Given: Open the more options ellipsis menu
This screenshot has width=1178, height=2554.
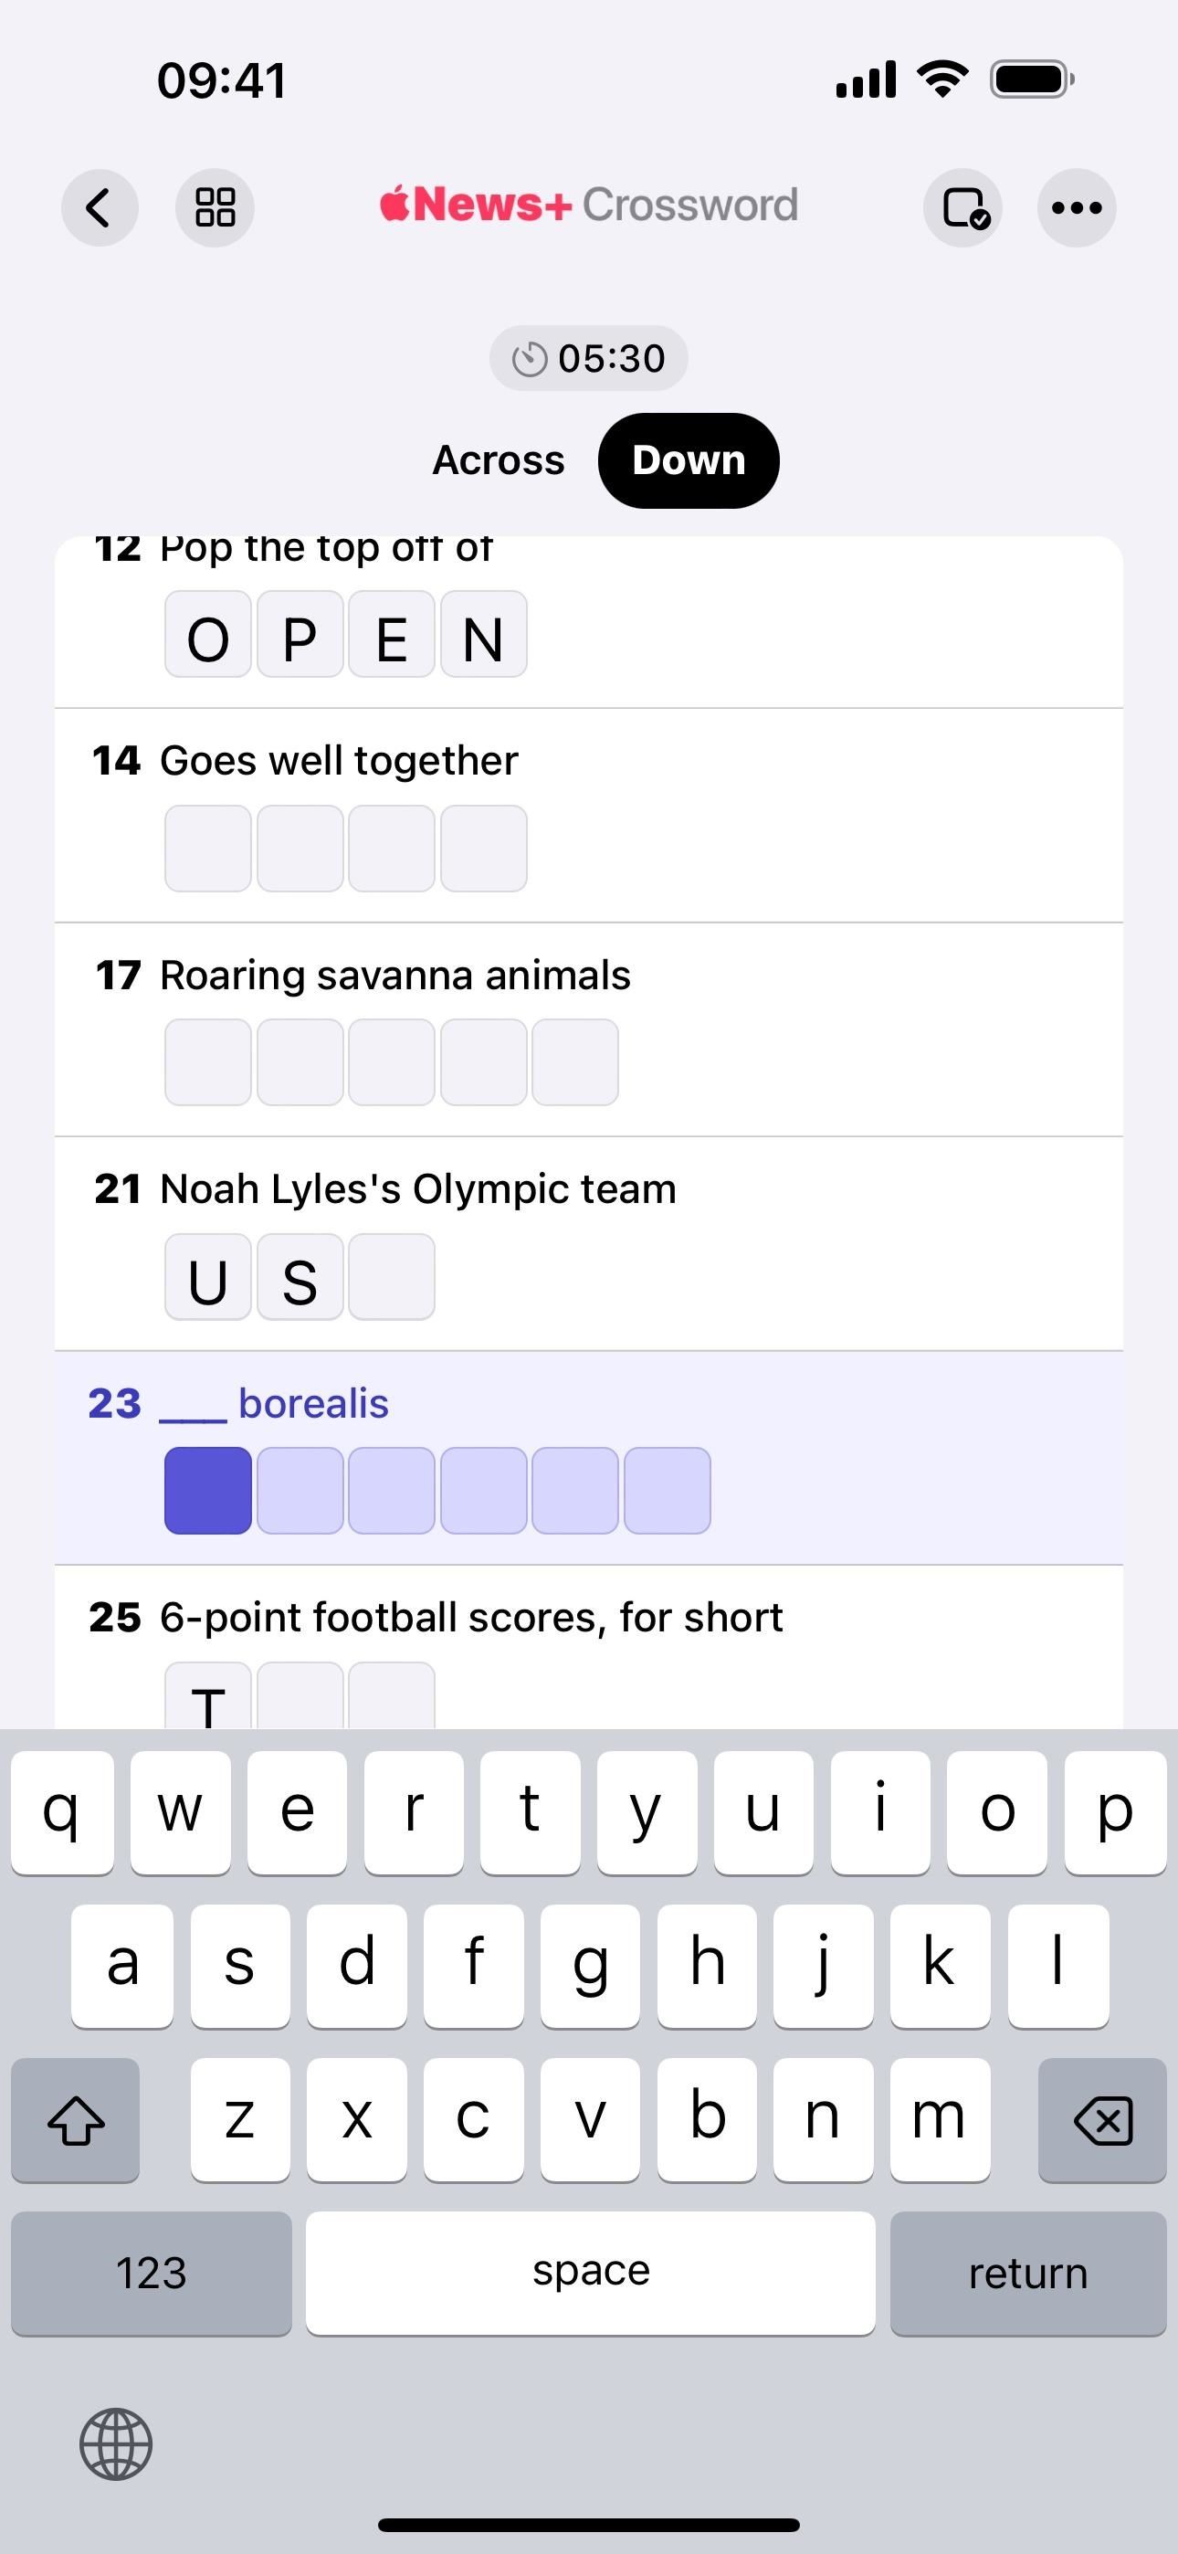Looking at the screenshot, I should click(x=1076, y=208).
